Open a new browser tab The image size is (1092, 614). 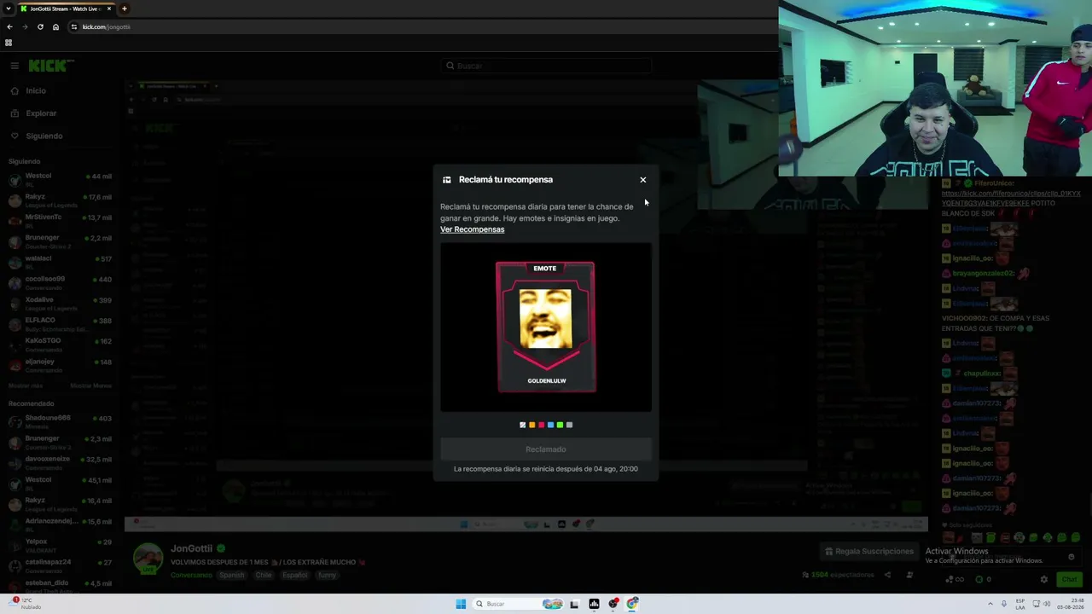tap(125, 9)
